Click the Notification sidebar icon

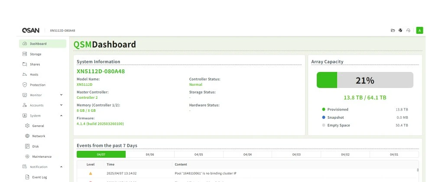[x=25, y=167]
